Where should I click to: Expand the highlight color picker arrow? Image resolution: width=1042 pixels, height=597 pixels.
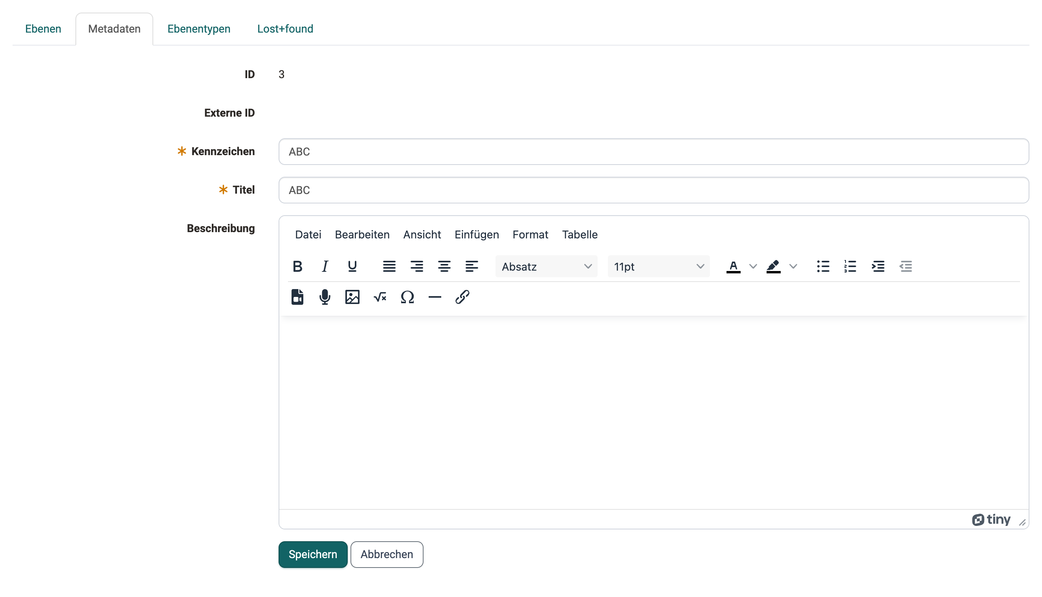[793, 267]
